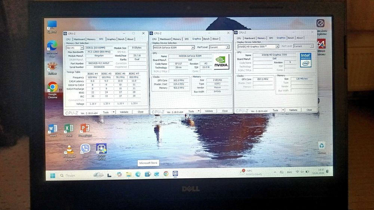The height and width of the screenshot is (210, 374).
Task: Show hidden system tray icons chevron
Action: tap(275, 172)
